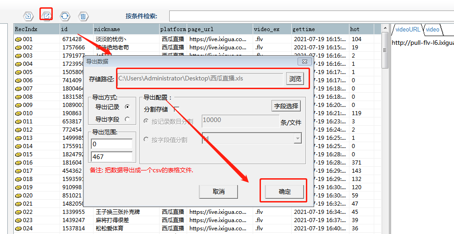Click the refresh toolbar icon

(65, 16)
